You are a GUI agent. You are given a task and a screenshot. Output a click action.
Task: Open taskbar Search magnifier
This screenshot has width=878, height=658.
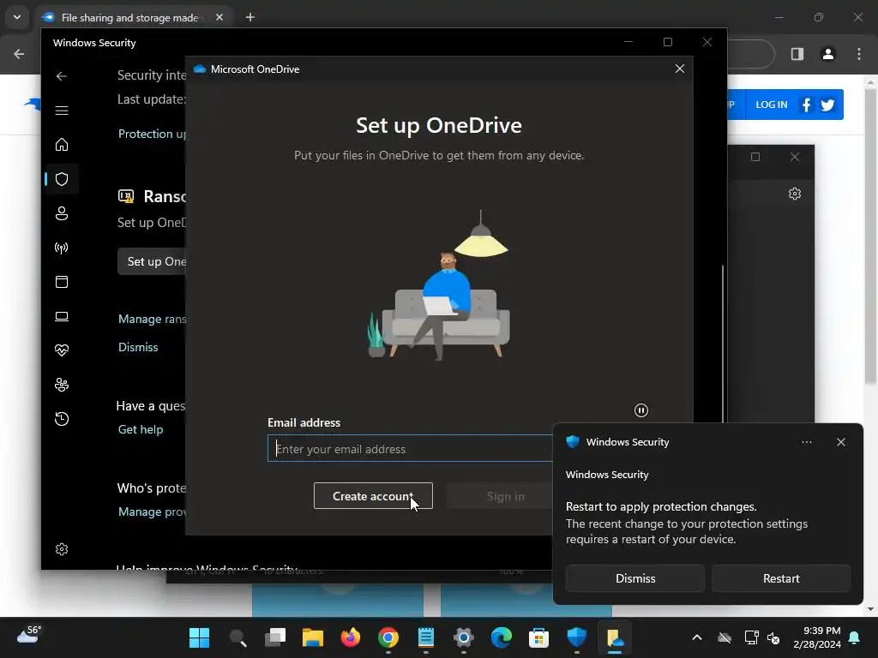[238, 637]
